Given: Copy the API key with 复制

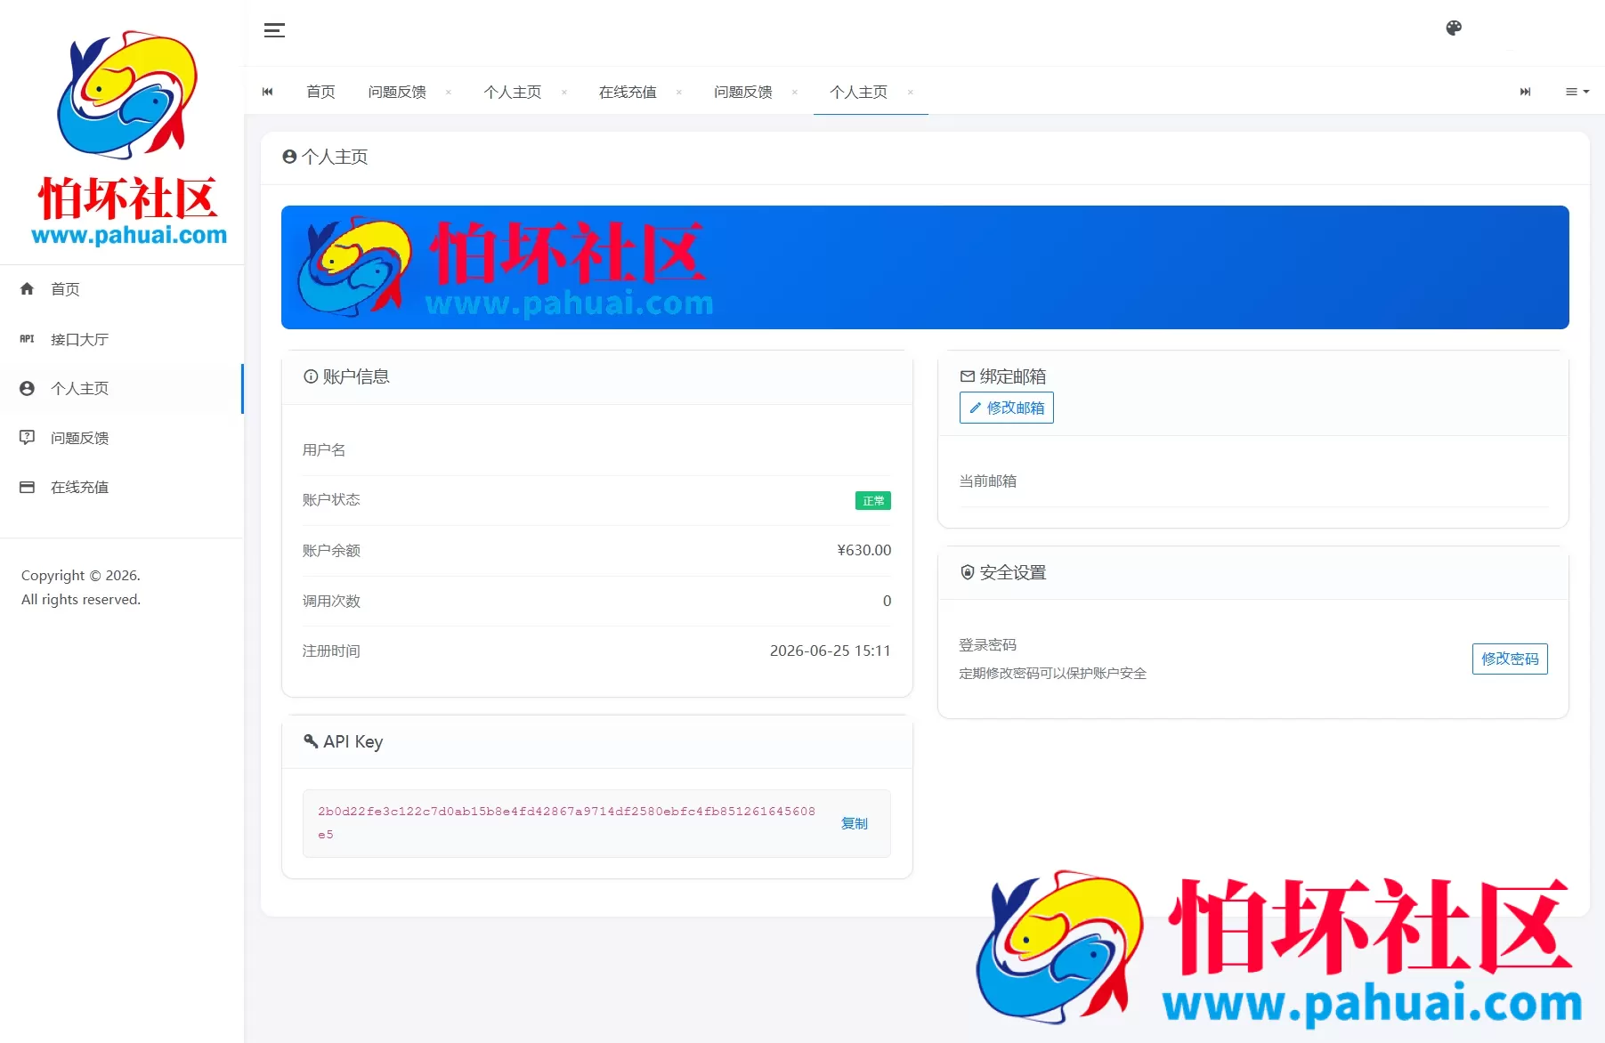Looking at the screenshot, I should coord(855,824).
